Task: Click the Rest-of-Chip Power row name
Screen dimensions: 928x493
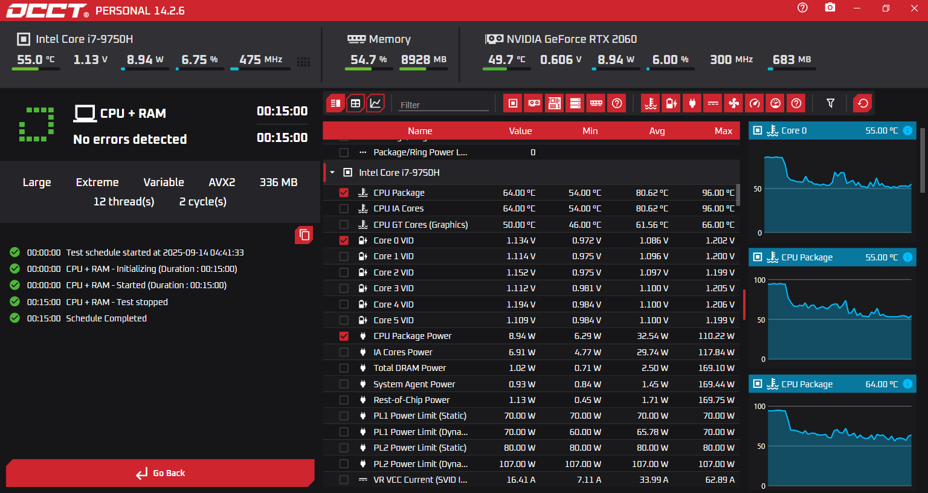Action: [411, 400]
